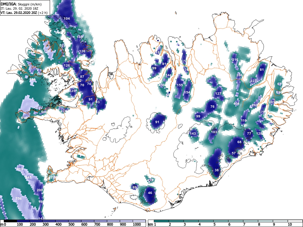Screen dimensions: 303x227
Task: Click the visibility value 110
Action: (244, 121)
